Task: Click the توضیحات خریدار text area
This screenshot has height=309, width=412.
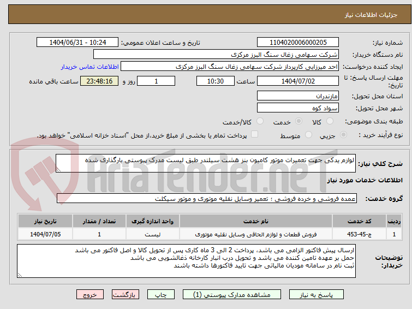Action: pyautogui.click(x=186, y=261)
